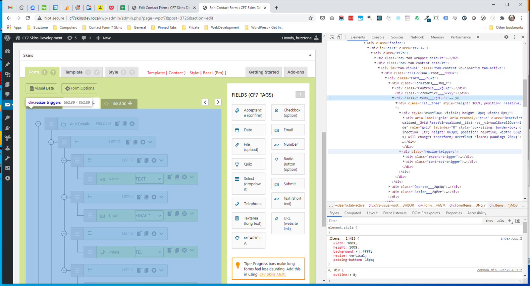
Task: Click edit icon on Your Details fieldset
Action: [x=117, y=124]
